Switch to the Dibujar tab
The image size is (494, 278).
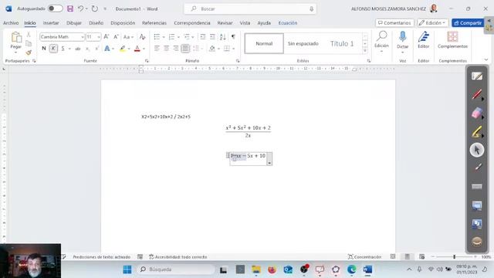click(x=74, y=23)
